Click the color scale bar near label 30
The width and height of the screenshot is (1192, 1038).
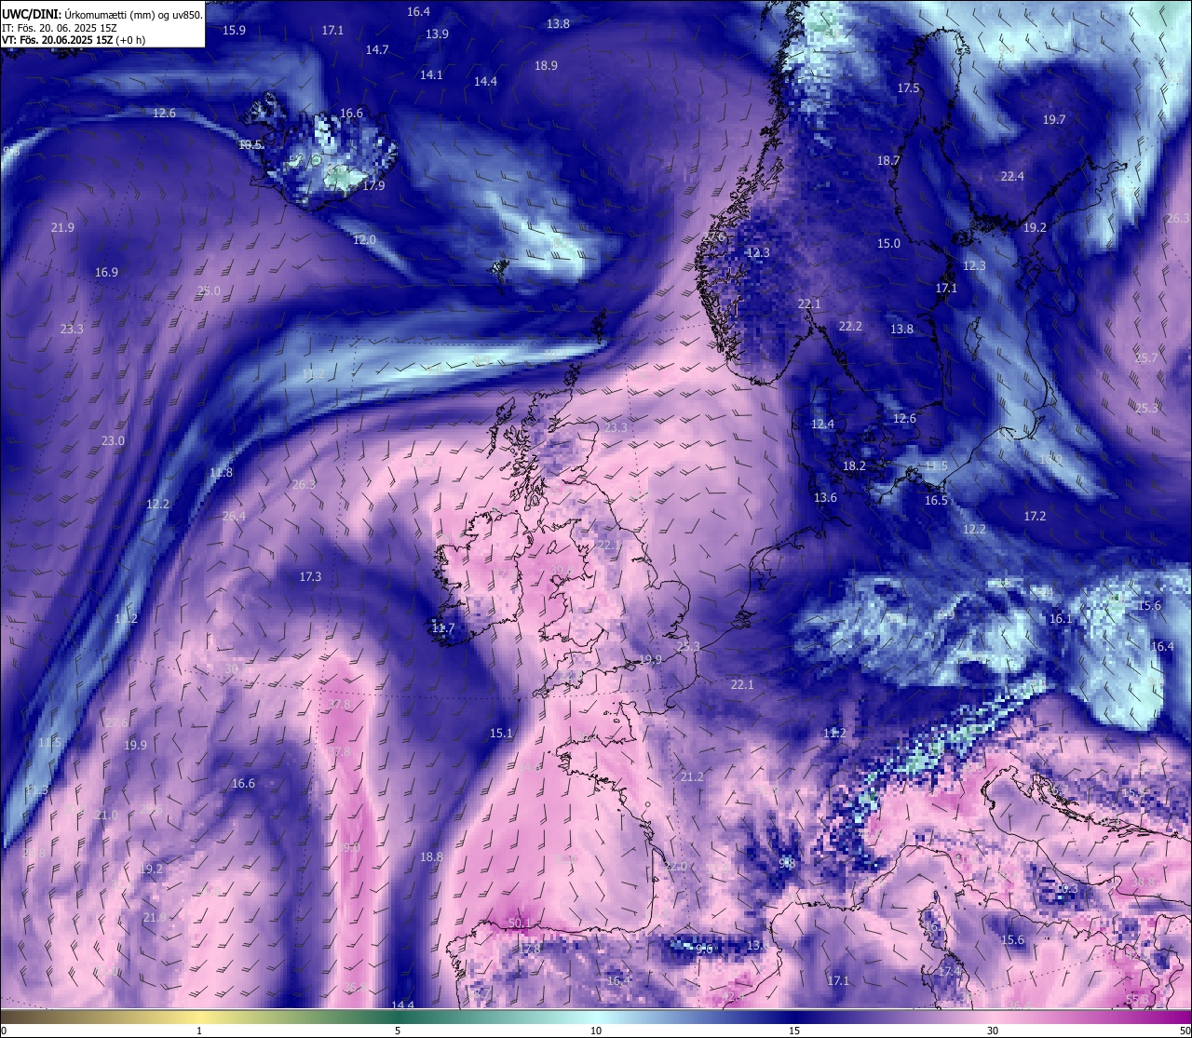click(x=993, y=1016)
